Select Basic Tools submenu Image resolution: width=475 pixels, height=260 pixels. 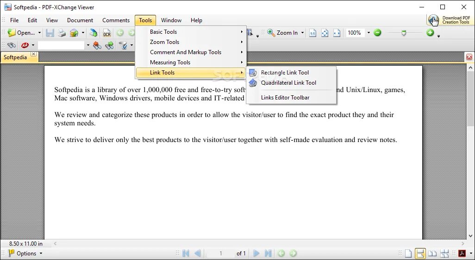click(x=191, y=32)
